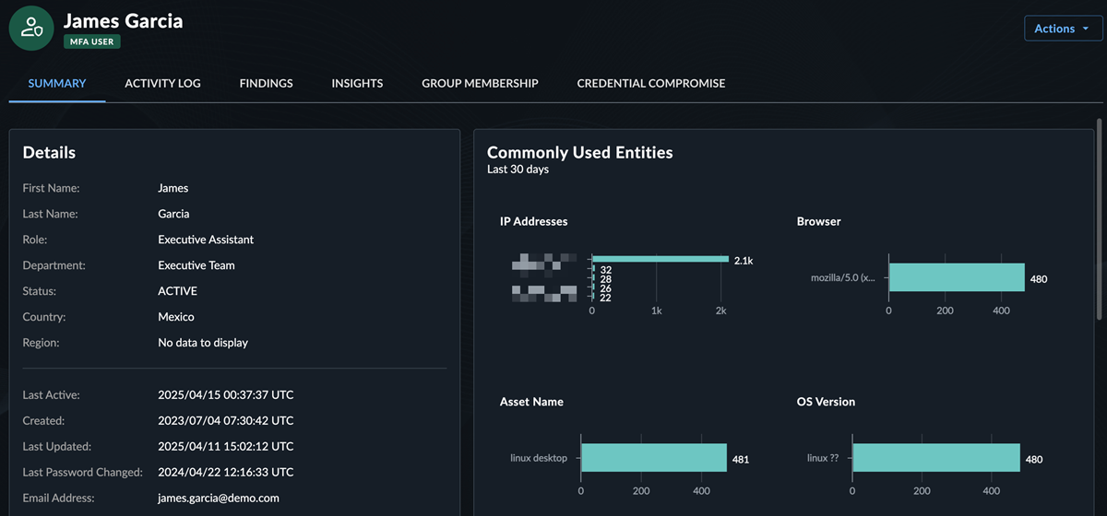The height and width of the screenshot is (516, 1107).
Task: Click the user shield avatar icon
Action: point(31,28)
